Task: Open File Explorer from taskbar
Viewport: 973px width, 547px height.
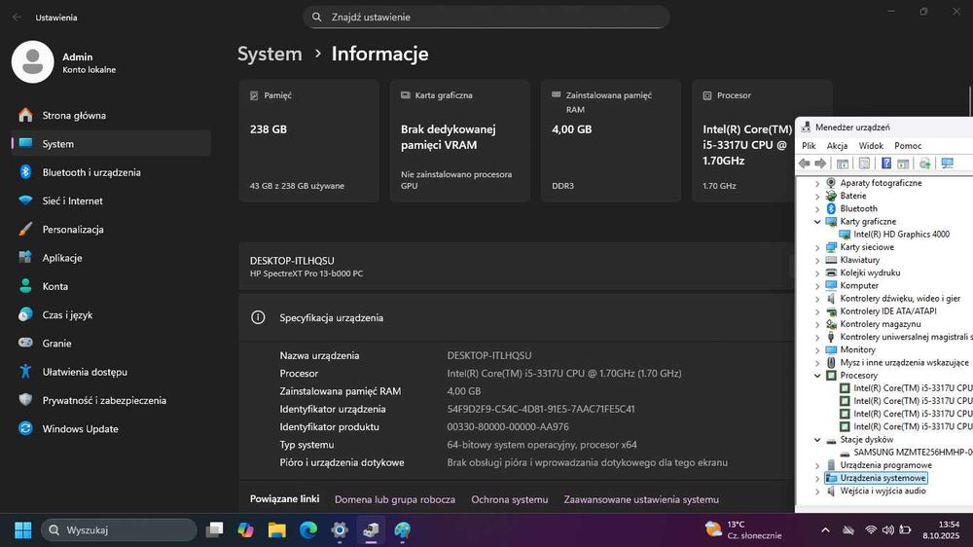Action: (x=276, y=530)
